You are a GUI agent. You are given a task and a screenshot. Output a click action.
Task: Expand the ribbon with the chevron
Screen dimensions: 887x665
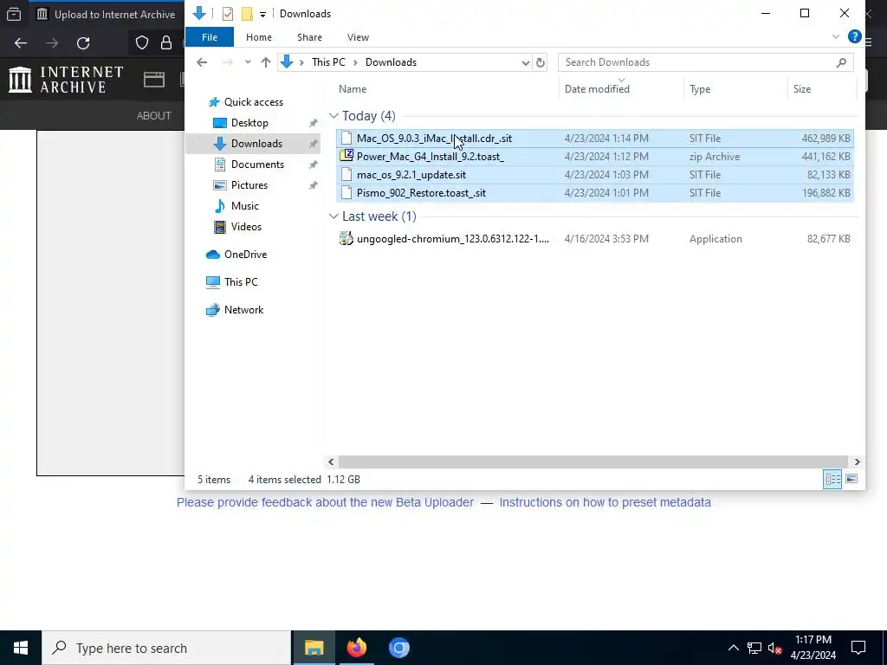pyautogui.click(x=836, y=36)
